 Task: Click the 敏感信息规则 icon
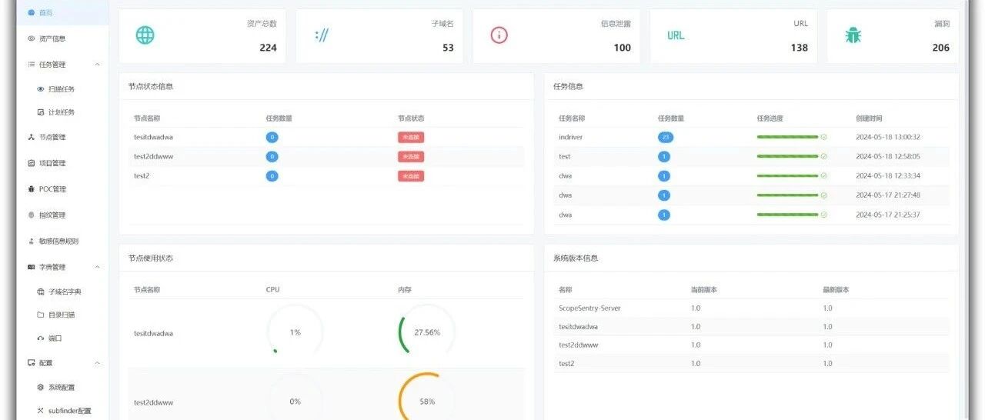31,242
